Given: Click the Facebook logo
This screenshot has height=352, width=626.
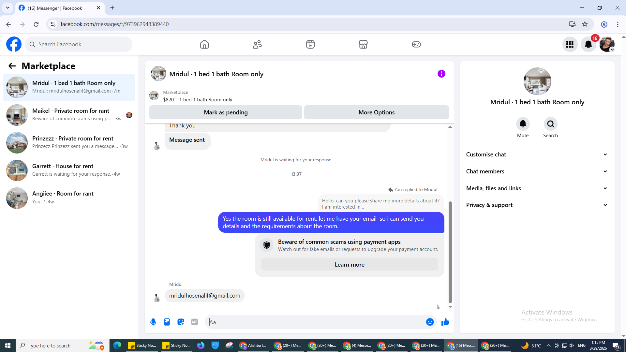Looking at the screenshot, I should (x=14, y=44).
